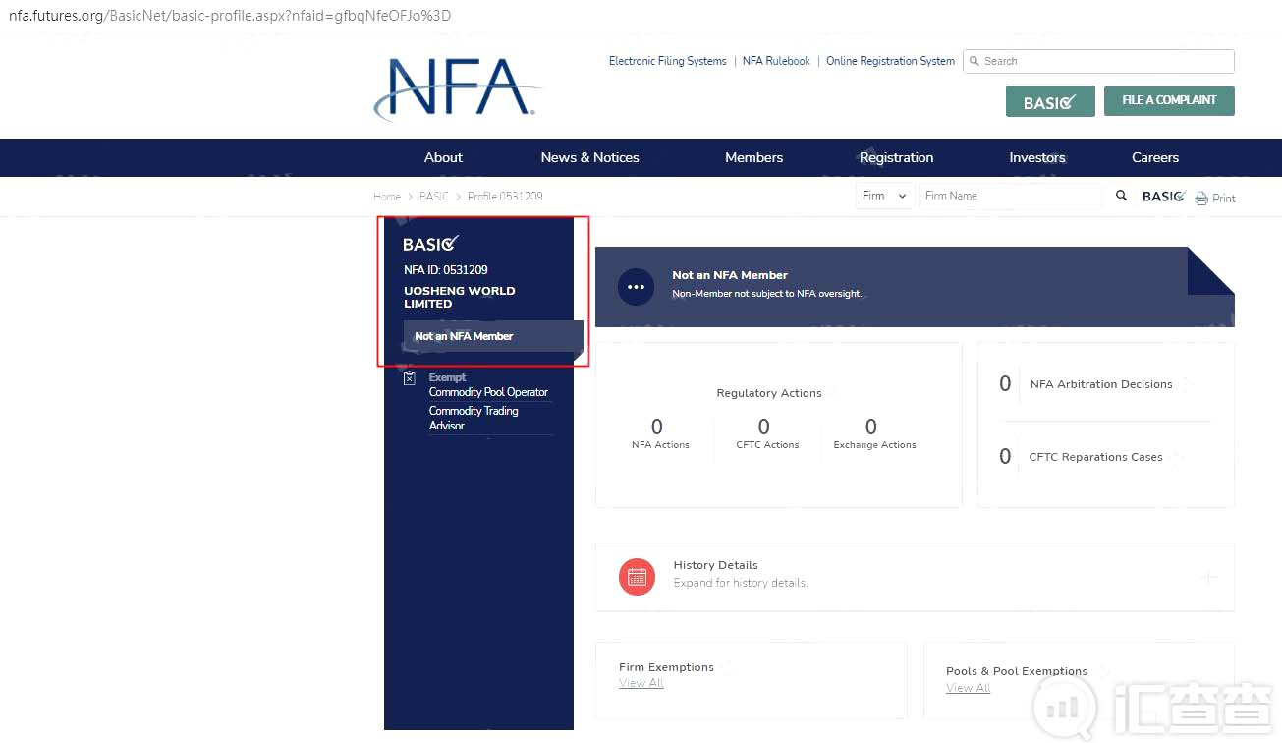Click the Exchange Actions count
1282x743 pixels.
(x=871, y=427)
